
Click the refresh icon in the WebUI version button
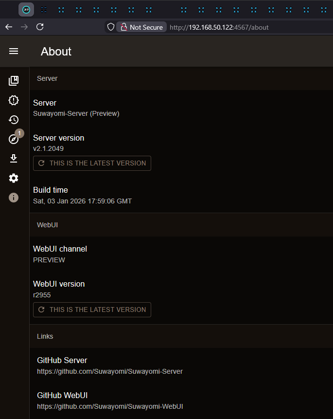[41, 310]
